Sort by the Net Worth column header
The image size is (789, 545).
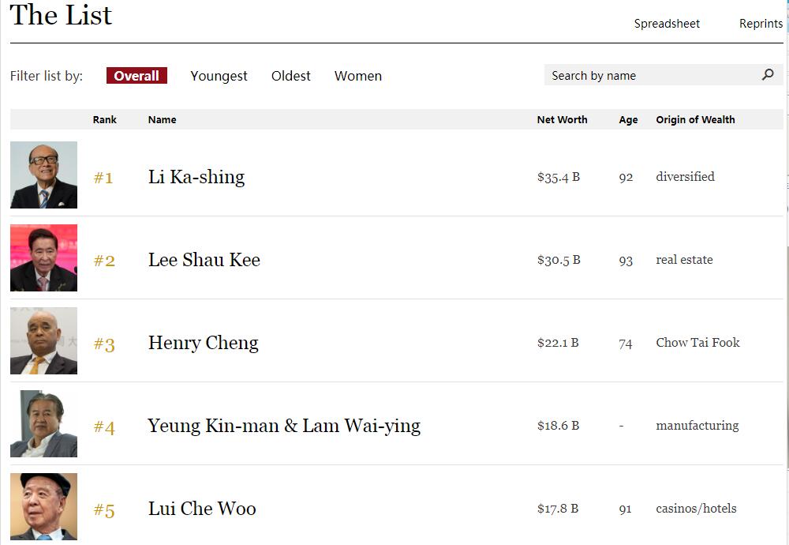(x=562, y=120)
